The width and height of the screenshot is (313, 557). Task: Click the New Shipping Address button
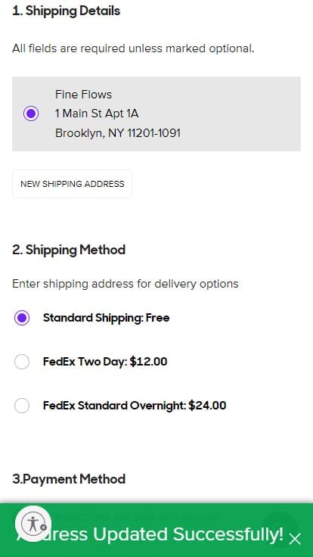(73, 184)
